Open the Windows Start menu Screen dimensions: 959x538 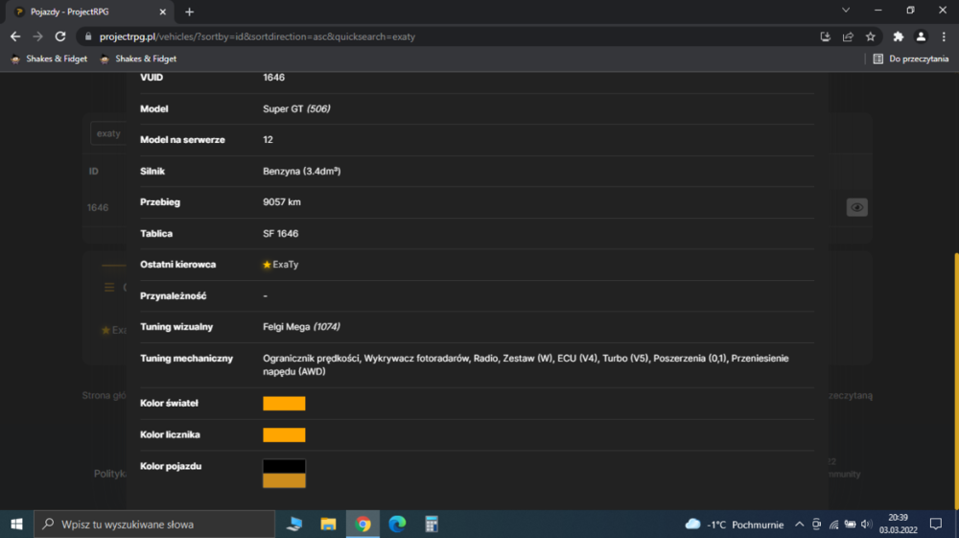tap(16, 524)
